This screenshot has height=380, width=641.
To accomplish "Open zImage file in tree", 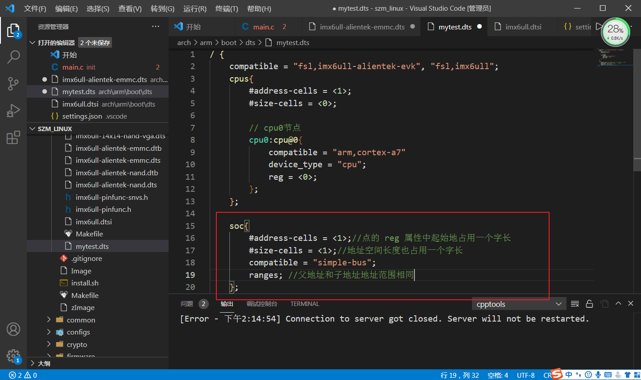I will [83, 307].
